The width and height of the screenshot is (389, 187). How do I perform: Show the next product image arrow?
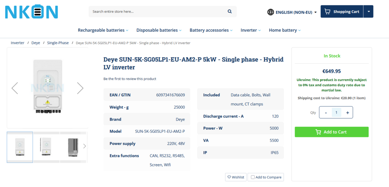[80, 88]
